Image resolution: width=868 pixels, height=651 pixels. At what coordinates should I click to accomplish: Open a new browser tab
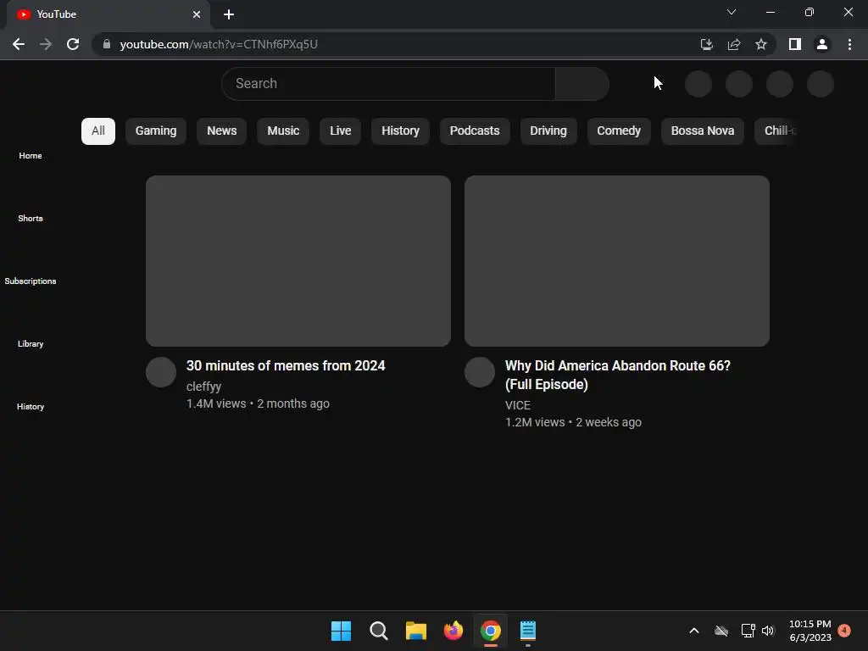point(229,14)
